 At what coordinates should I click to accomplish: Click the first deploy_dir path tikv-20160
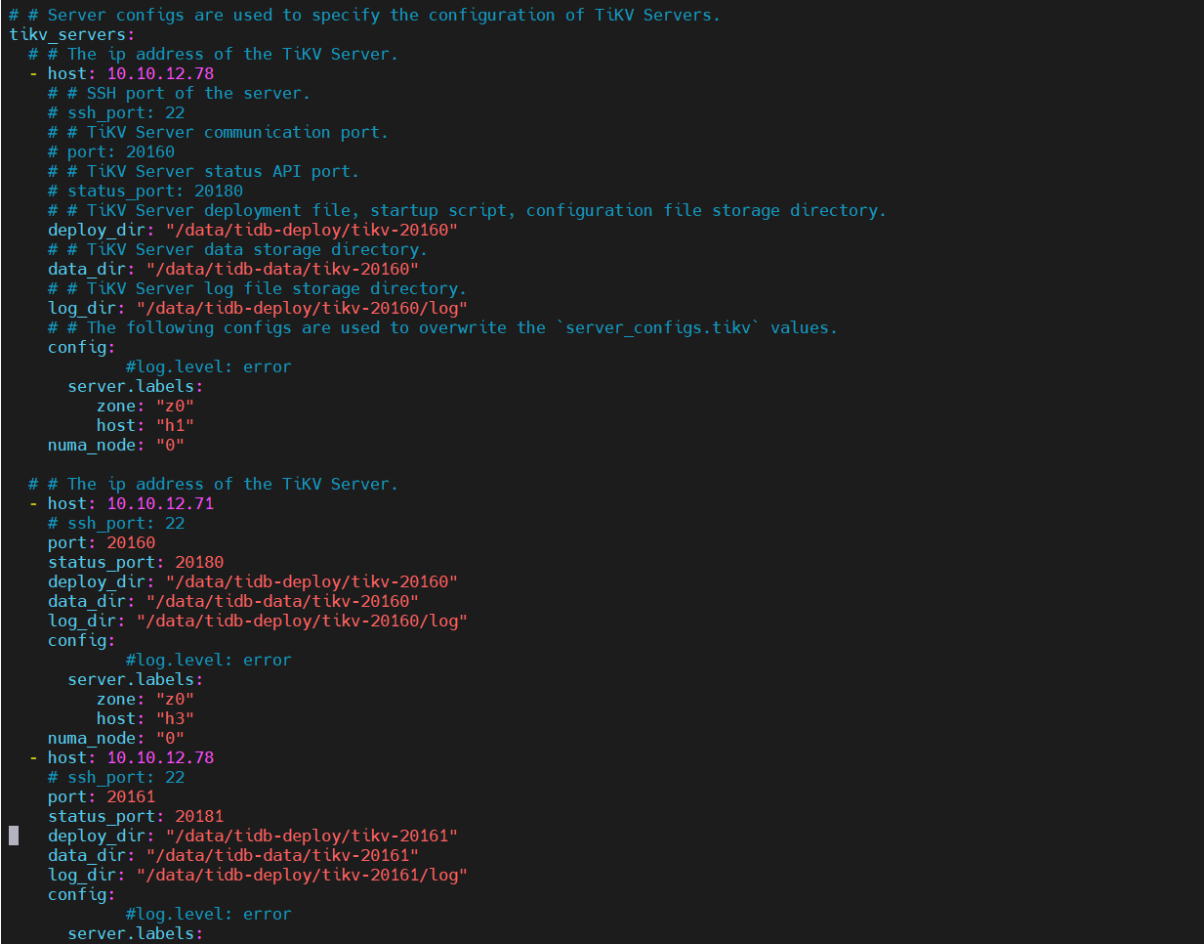pos(311,231)
